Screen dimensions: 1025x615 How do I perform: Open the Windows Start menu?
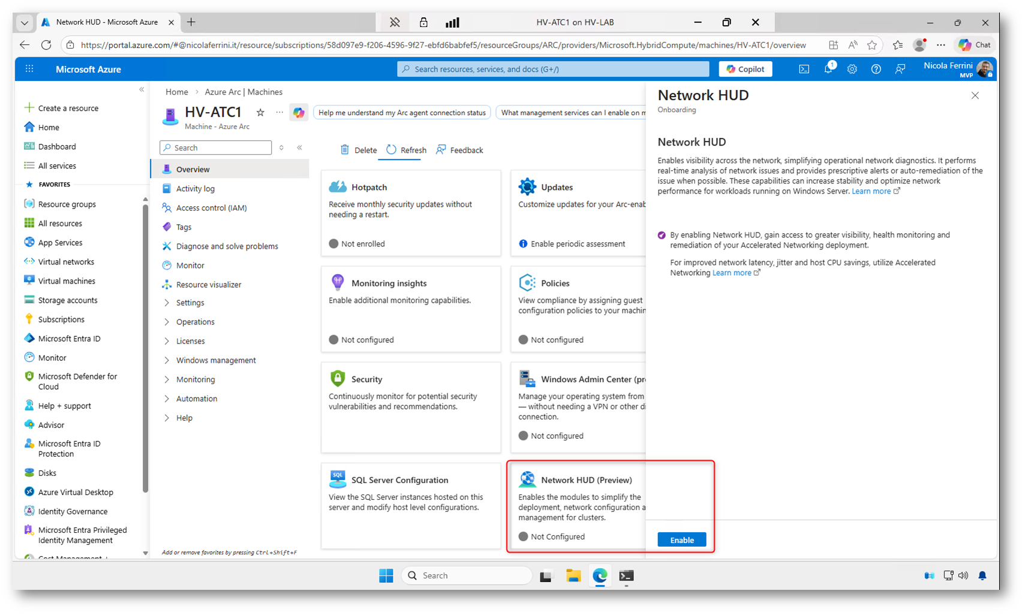386,575
